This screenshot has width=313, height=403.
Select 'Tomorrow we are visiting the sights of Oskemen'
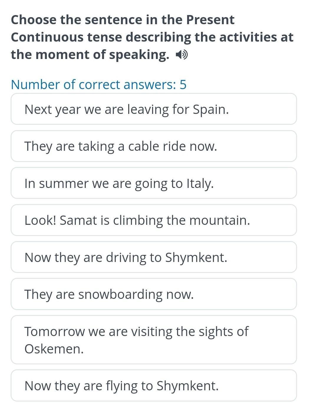pos(154,340)
